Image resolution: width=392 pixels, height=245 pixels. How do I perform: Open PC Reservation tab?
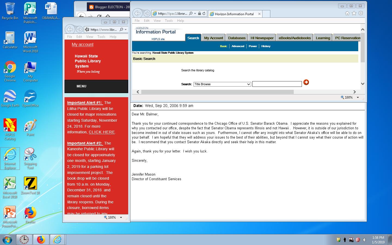coord(347,38)
